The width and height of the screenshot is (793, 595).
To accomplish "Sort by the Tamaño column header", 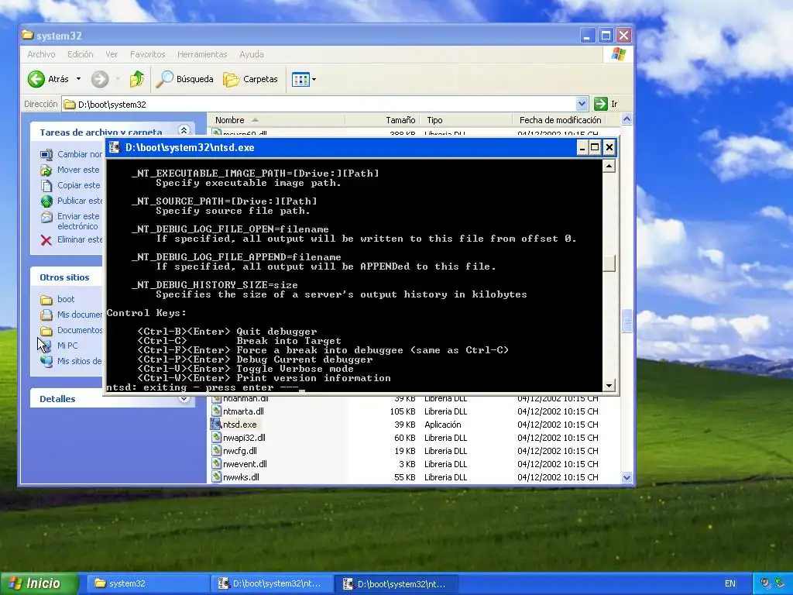I will (383, 120).
